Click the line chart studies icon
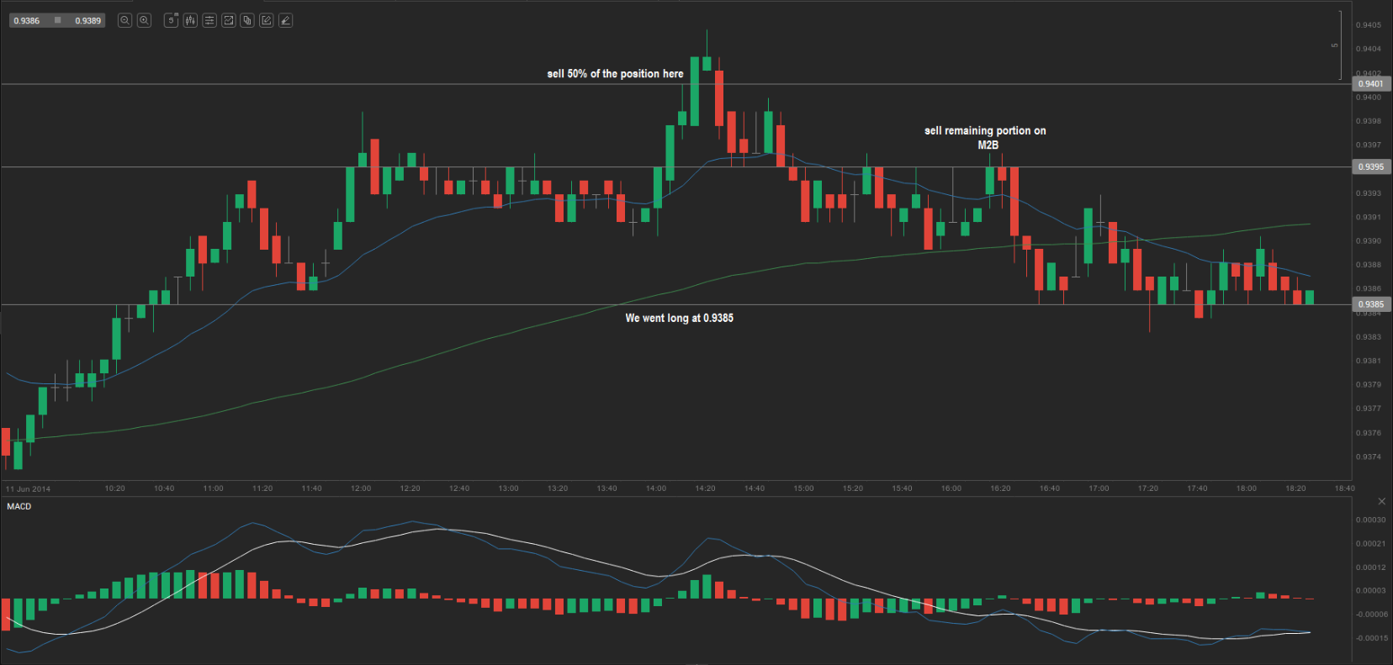This screenshot has height=665, width=1393. pos(228,20)
